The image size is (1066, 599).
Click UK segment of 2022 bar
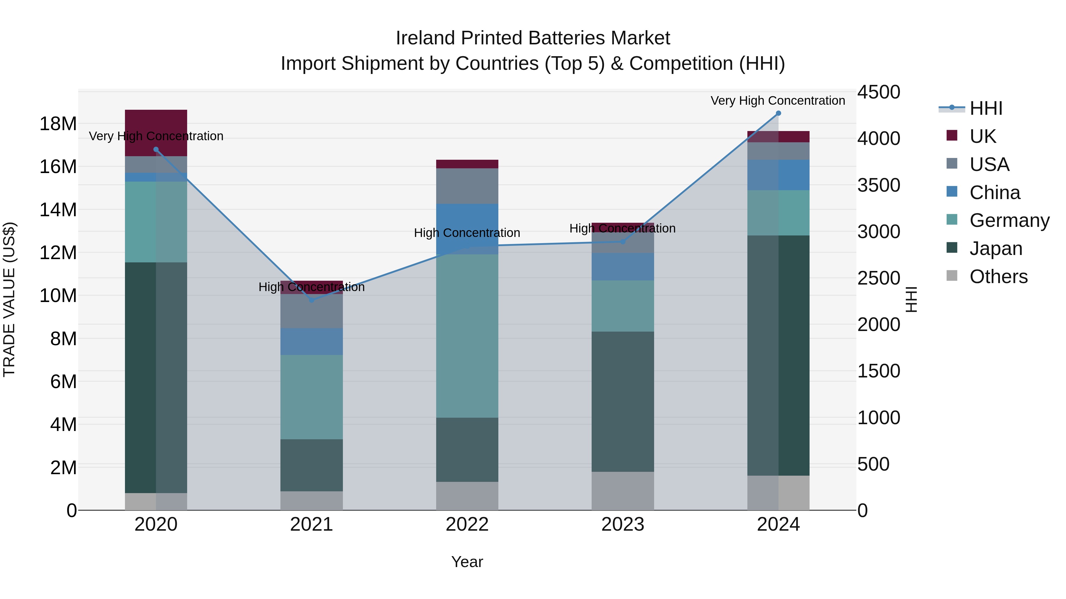tap(467, 164)
